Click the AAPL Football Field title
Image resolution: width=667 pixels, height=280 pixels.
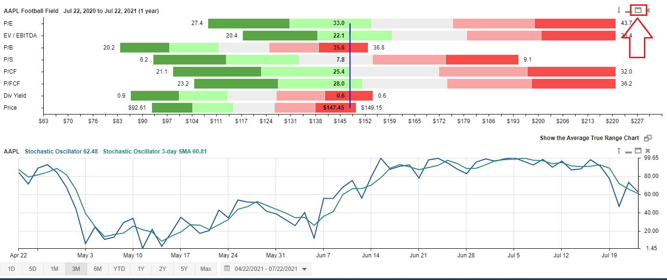coord(31,11)
